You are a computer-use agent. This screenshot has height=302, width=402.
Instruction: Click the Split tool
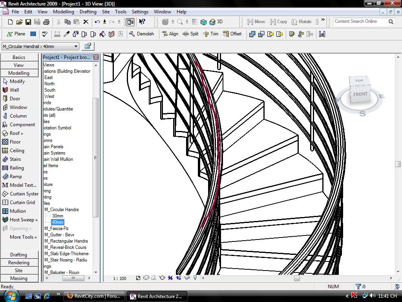tap(191, 34)
